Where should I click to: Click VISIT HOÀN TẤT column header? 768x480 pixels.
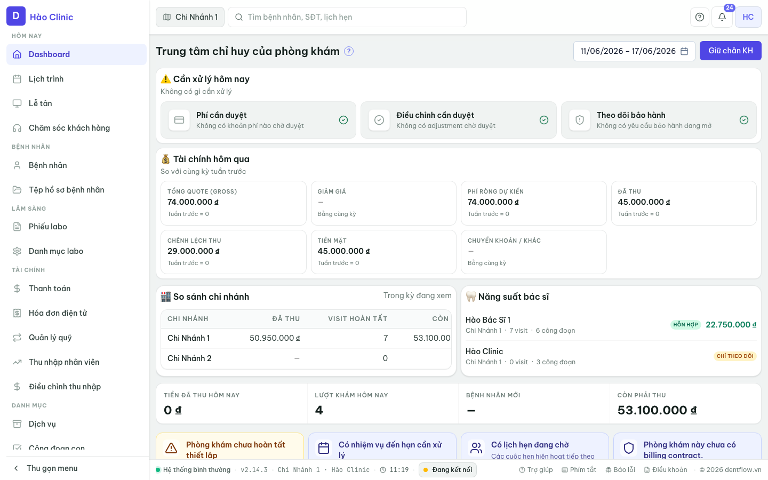tap(357, 319)
